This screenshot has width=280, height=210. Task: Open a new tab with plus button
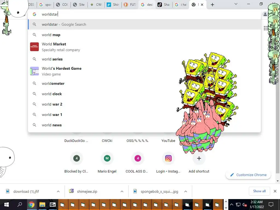[212, 5]
